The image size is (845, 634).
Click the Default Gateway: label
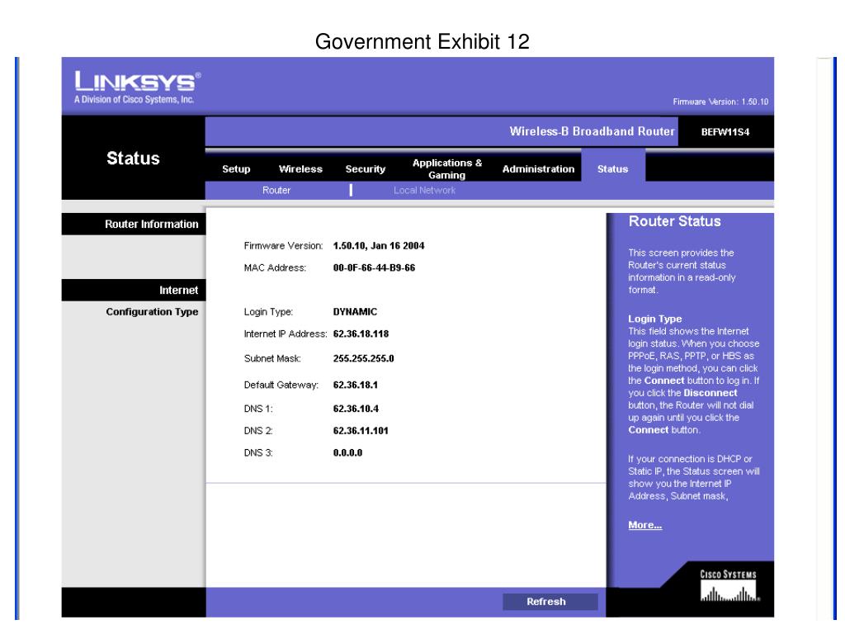coord(281,385)
